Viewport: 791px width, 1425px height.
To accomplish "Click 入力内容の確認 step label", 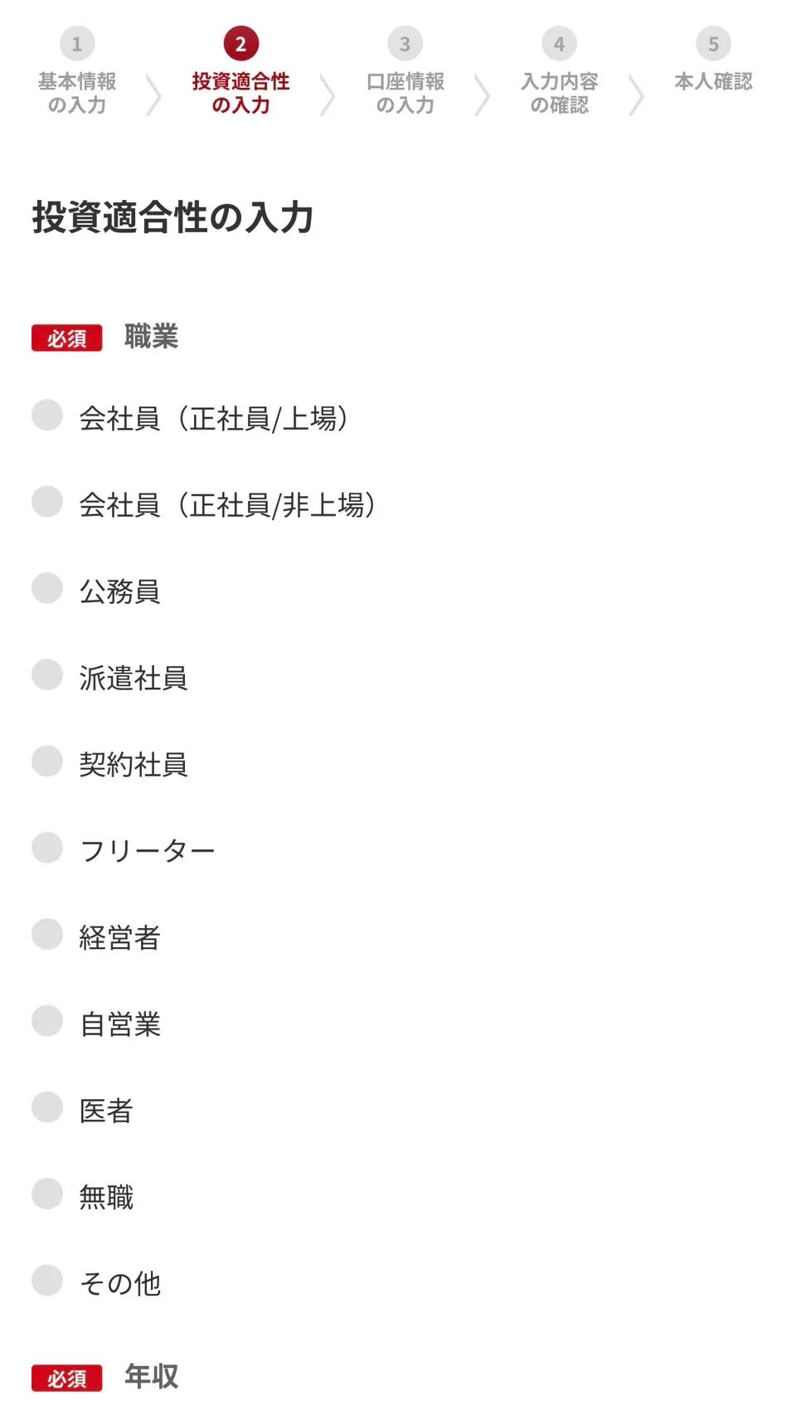I will (560, 93).
